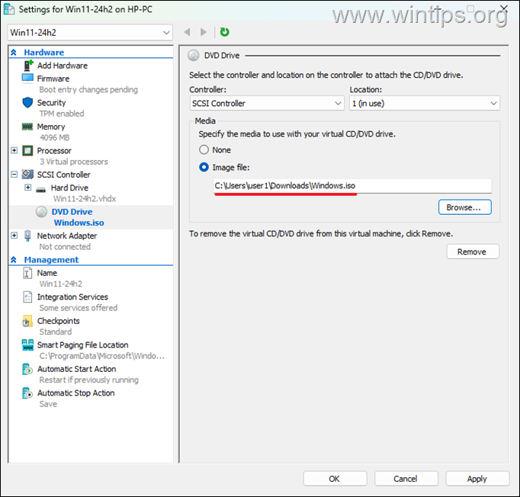The height and width of the screenshot is (497, 520).
Task: Click the Win11-24h2.vhdx text
Action: pyautogui.click(x=85, y=199)
